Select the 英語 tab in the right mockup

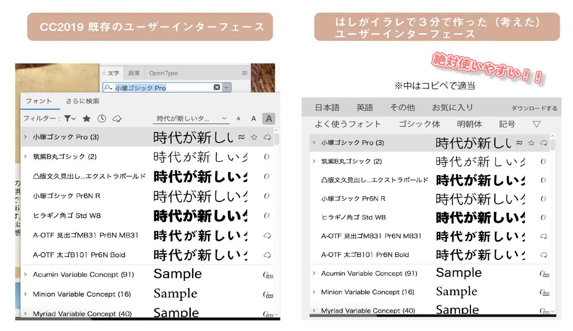click(x=364, y=108)
